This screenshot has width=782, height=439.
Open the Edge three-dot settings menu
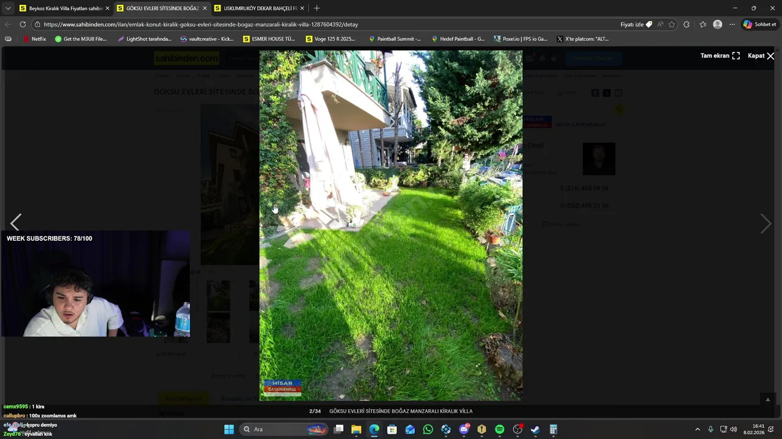pos(732,24)
